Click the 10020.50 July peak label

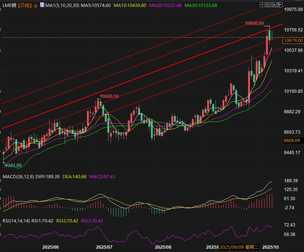coord(109,96)
